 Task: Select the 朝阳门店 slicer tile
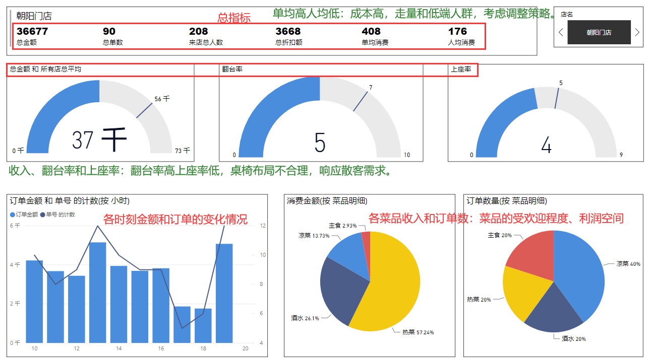click(x=599, y=32)
